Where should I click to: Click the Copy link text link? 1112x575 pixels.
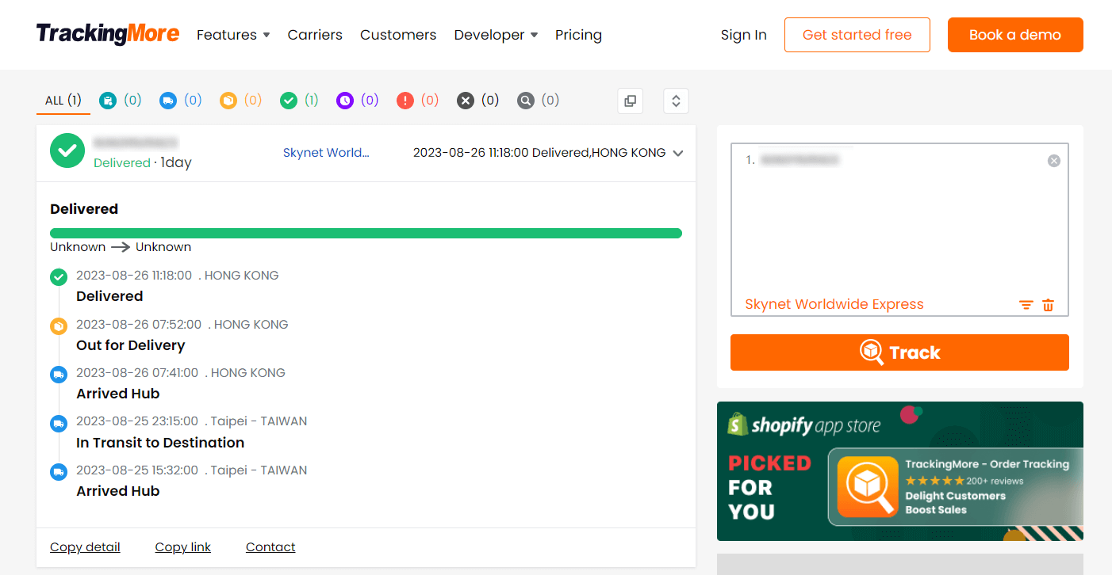click(183, 547)
